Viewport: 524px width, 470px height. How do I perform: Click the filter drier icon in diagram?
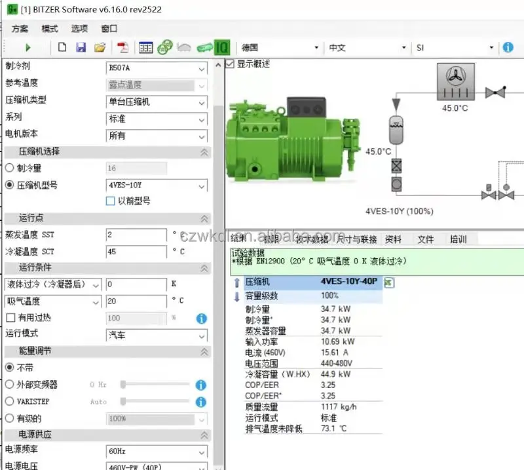396,166
